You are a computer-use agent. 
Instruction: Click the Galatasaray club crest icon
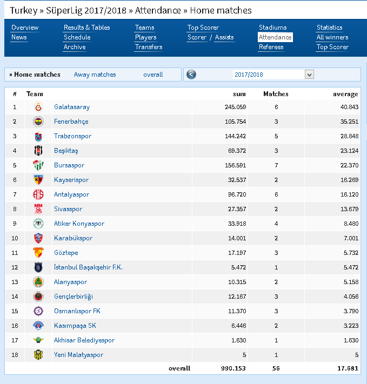38,107
